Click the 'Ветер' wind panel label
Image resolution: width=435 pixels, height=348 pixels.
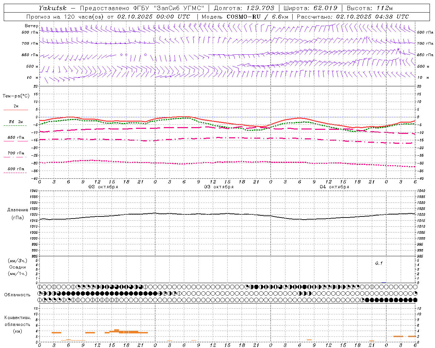point(32,26)
